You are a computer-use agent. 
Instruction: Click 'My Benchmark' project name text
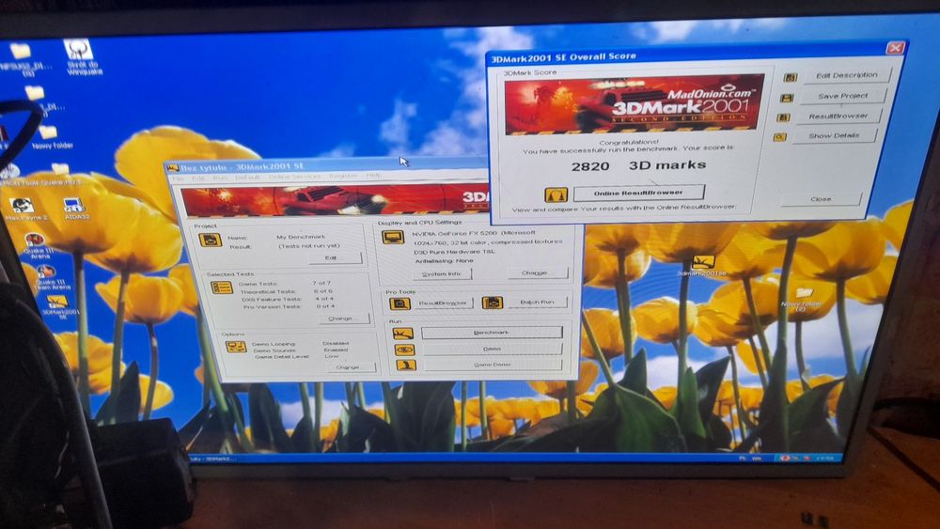pyautogui.click(x=301, y=237)
